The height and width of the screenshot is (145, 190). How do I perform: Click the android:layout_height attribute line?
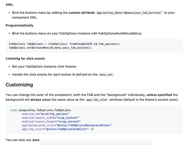[51, 122]
